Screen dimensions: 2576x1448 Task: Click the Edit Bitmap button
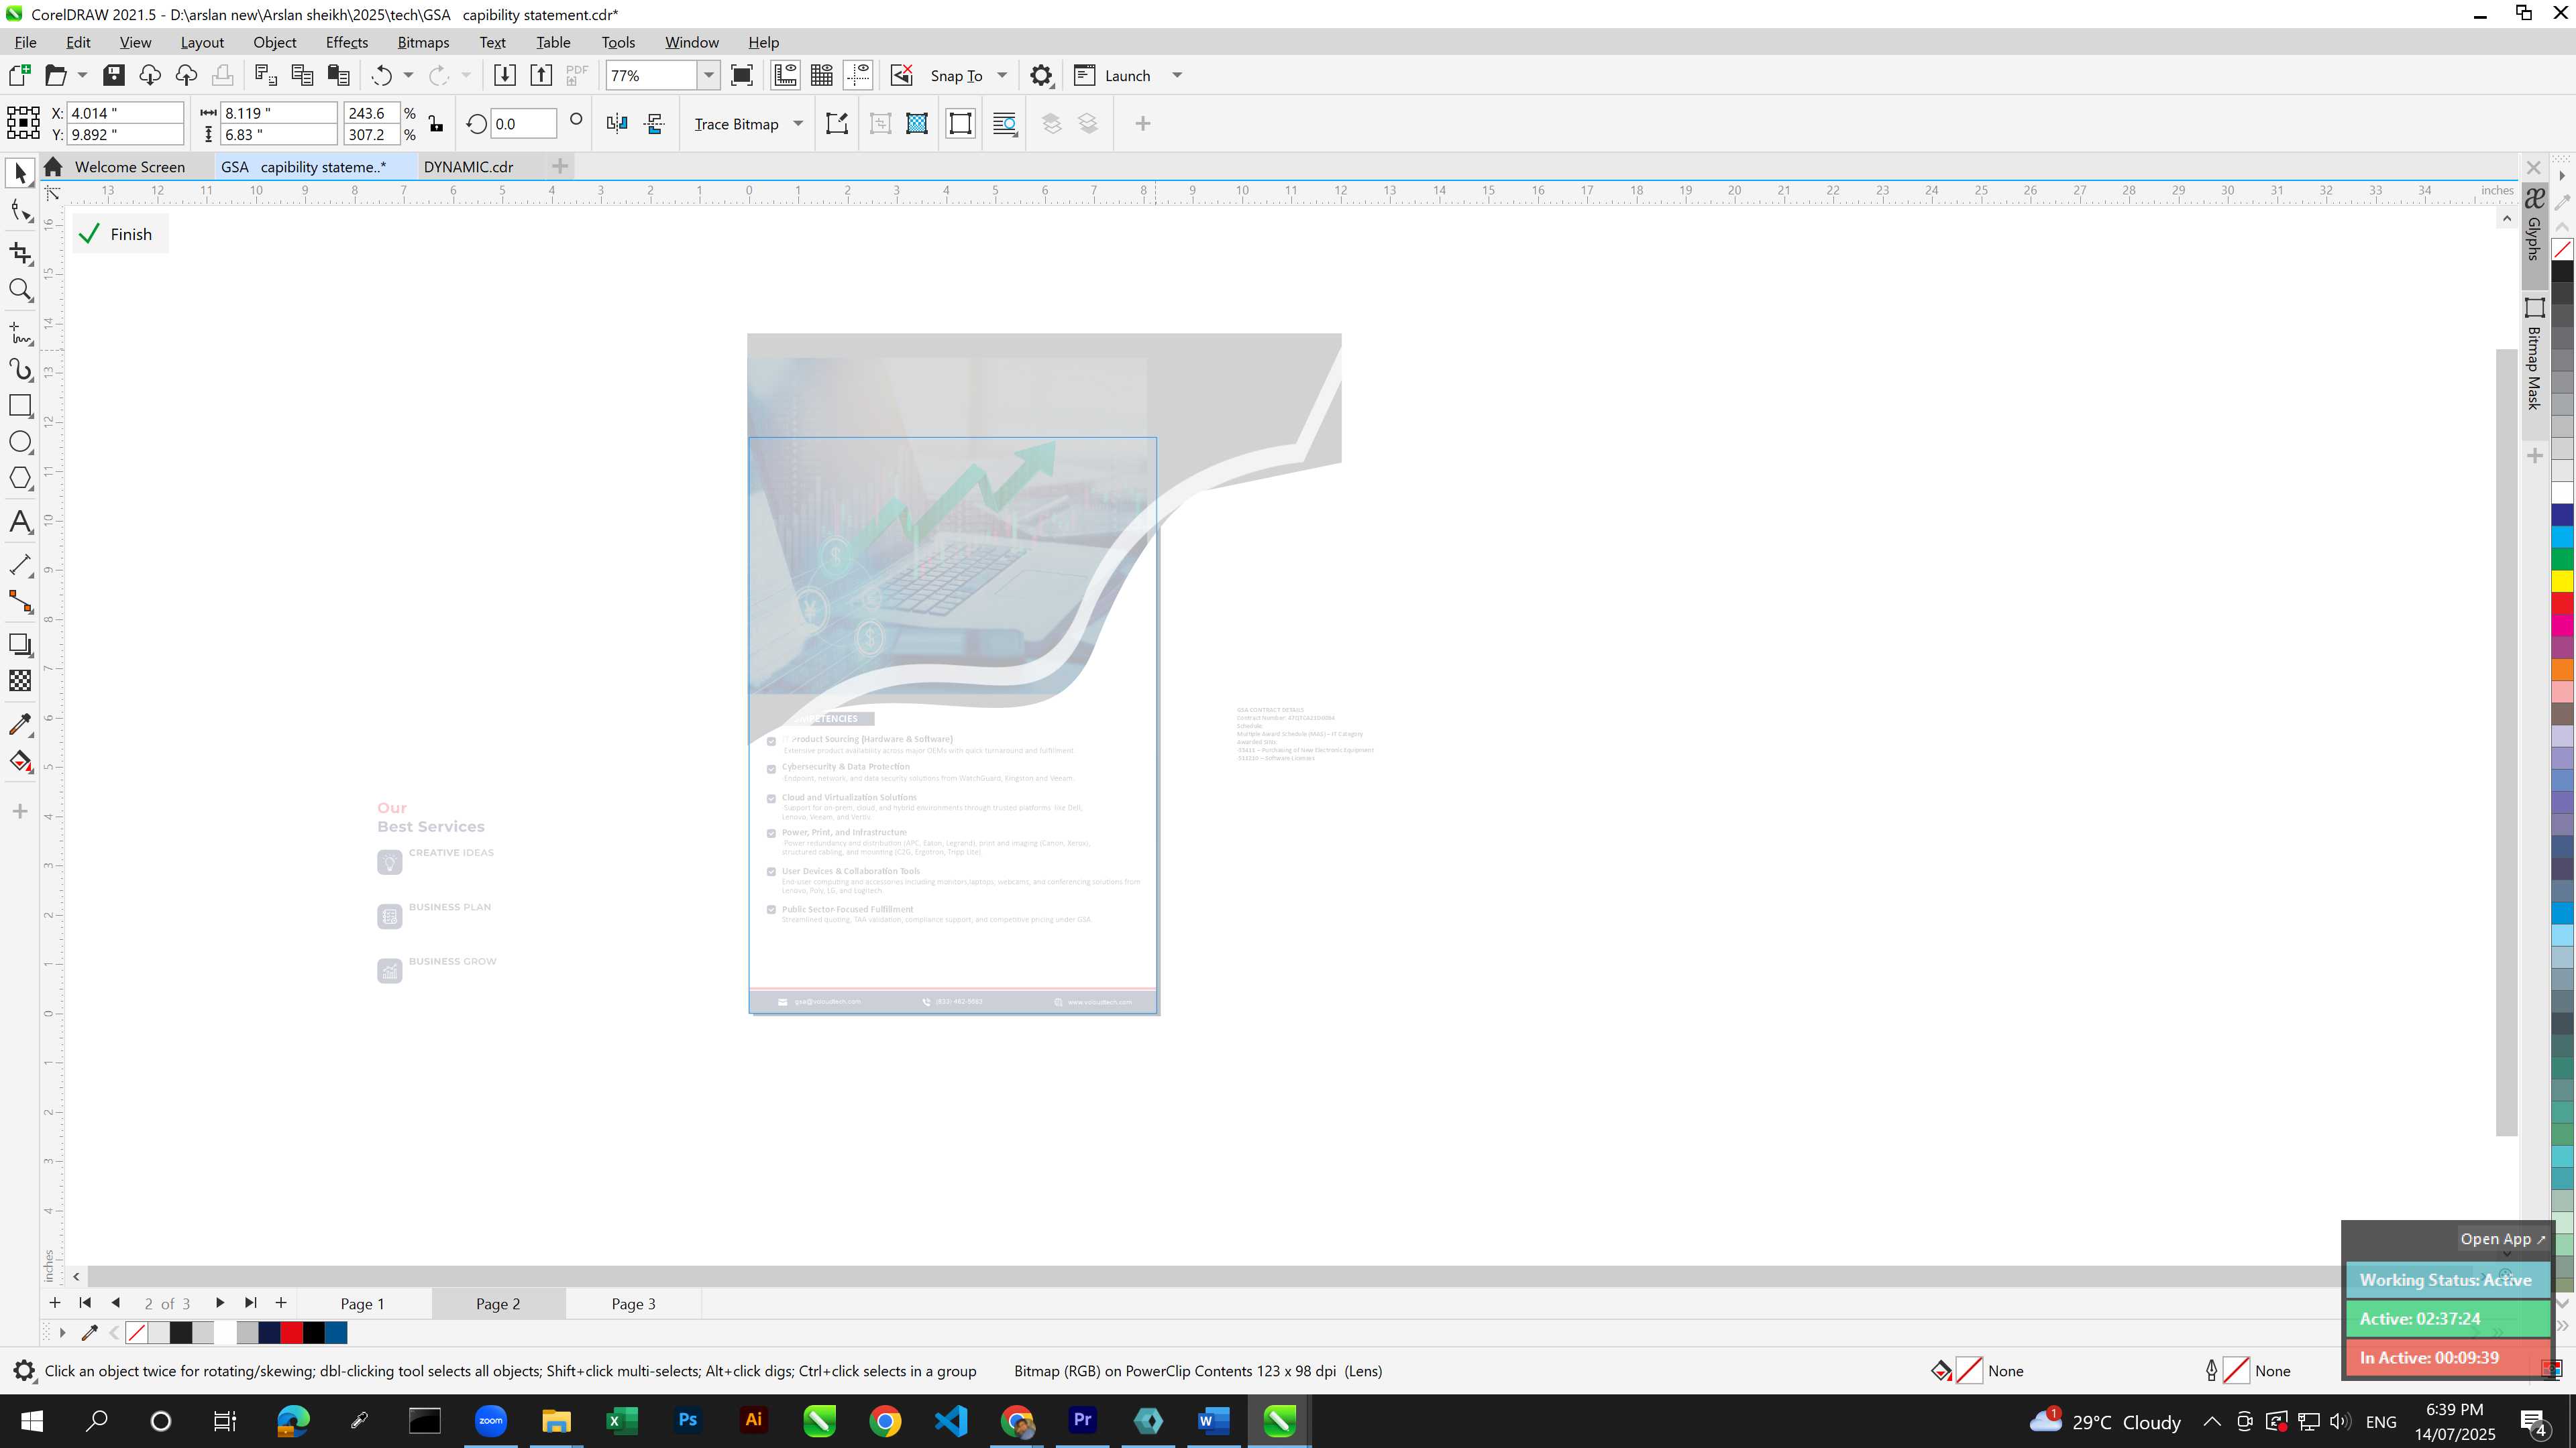(x=837, y=123)
